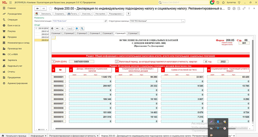Click the plus icon to add page
Image resolution: width=258 pixels, height=137 pixels.
(53, 28)
